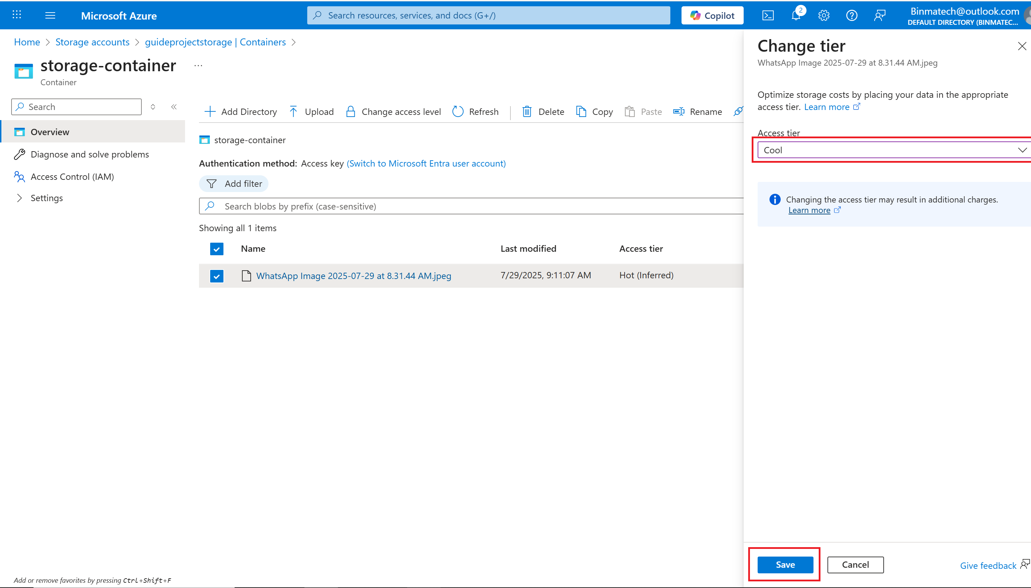Open portal settings gear
Image resolution: width=1031 pixels, height=588 pixels.
(824, 15)
